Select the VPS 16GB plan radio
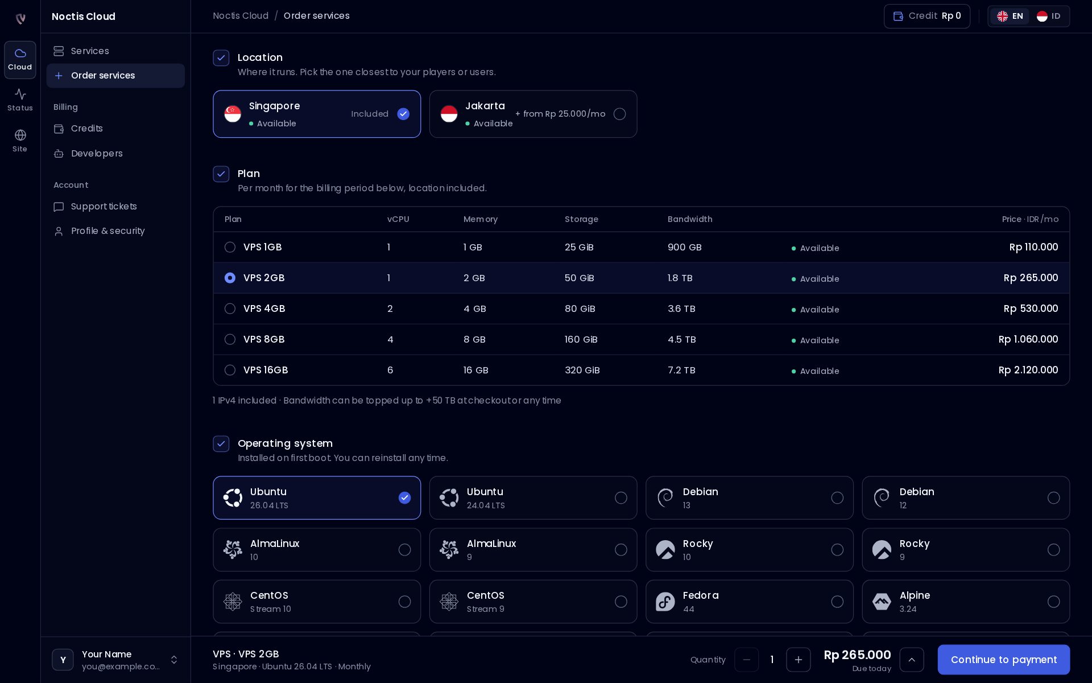Screen dimensions: 1092x683 [x=230, y=370]
